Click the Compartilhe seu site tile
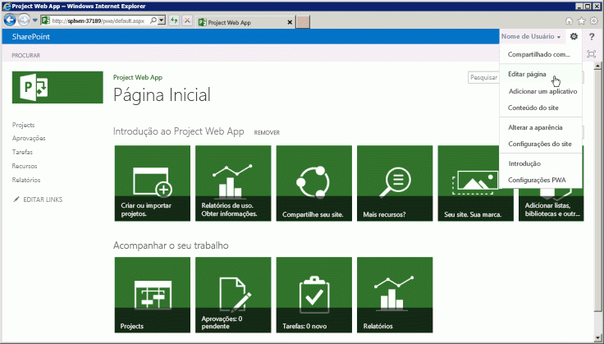This screenshot has height=344, width=604. click(x=313, y=183)
